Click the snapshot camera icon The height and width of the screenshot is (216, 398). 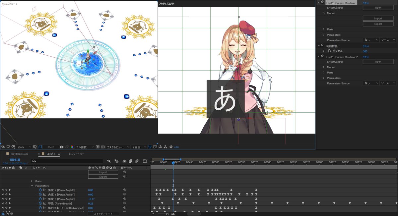(62, 147)
